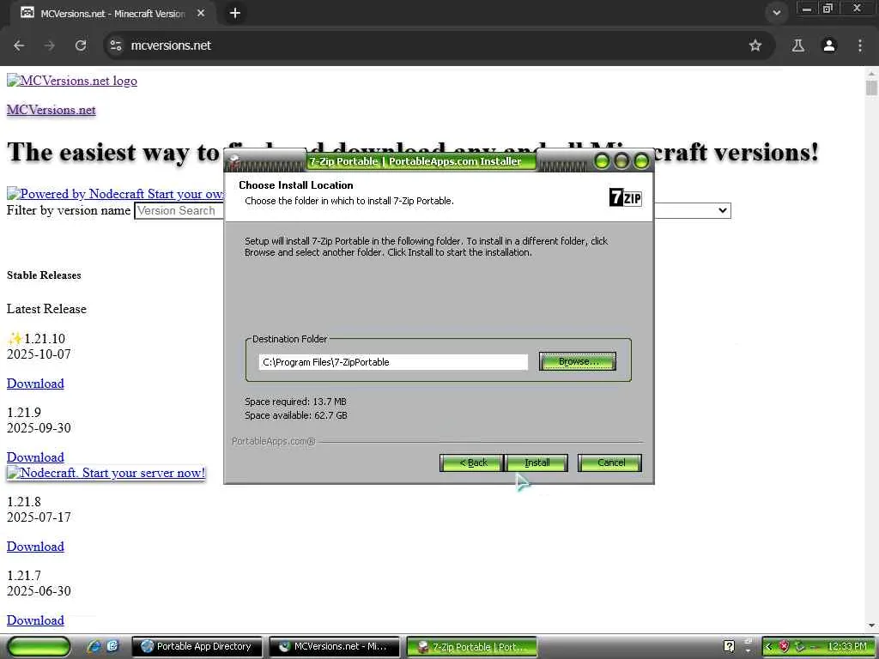The height and width of the screenshot is (659, 879).
Task: Click the 'PortableApps.com®' footer text
Action: click(274, 442)
